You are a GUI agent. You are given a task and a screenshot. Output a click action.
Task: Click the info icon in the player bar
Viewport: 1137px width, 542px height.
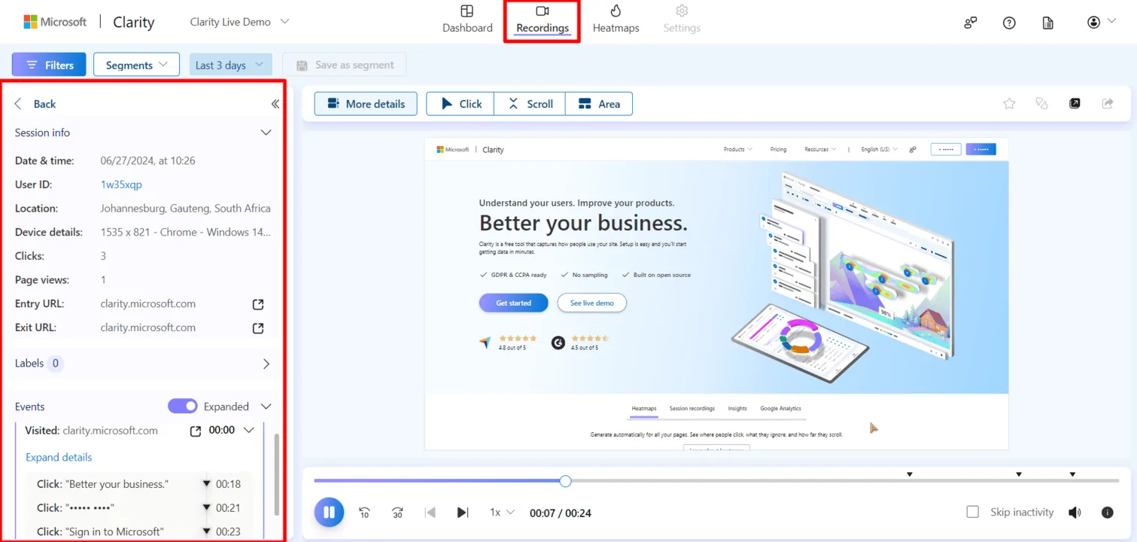coord(1107,513)
